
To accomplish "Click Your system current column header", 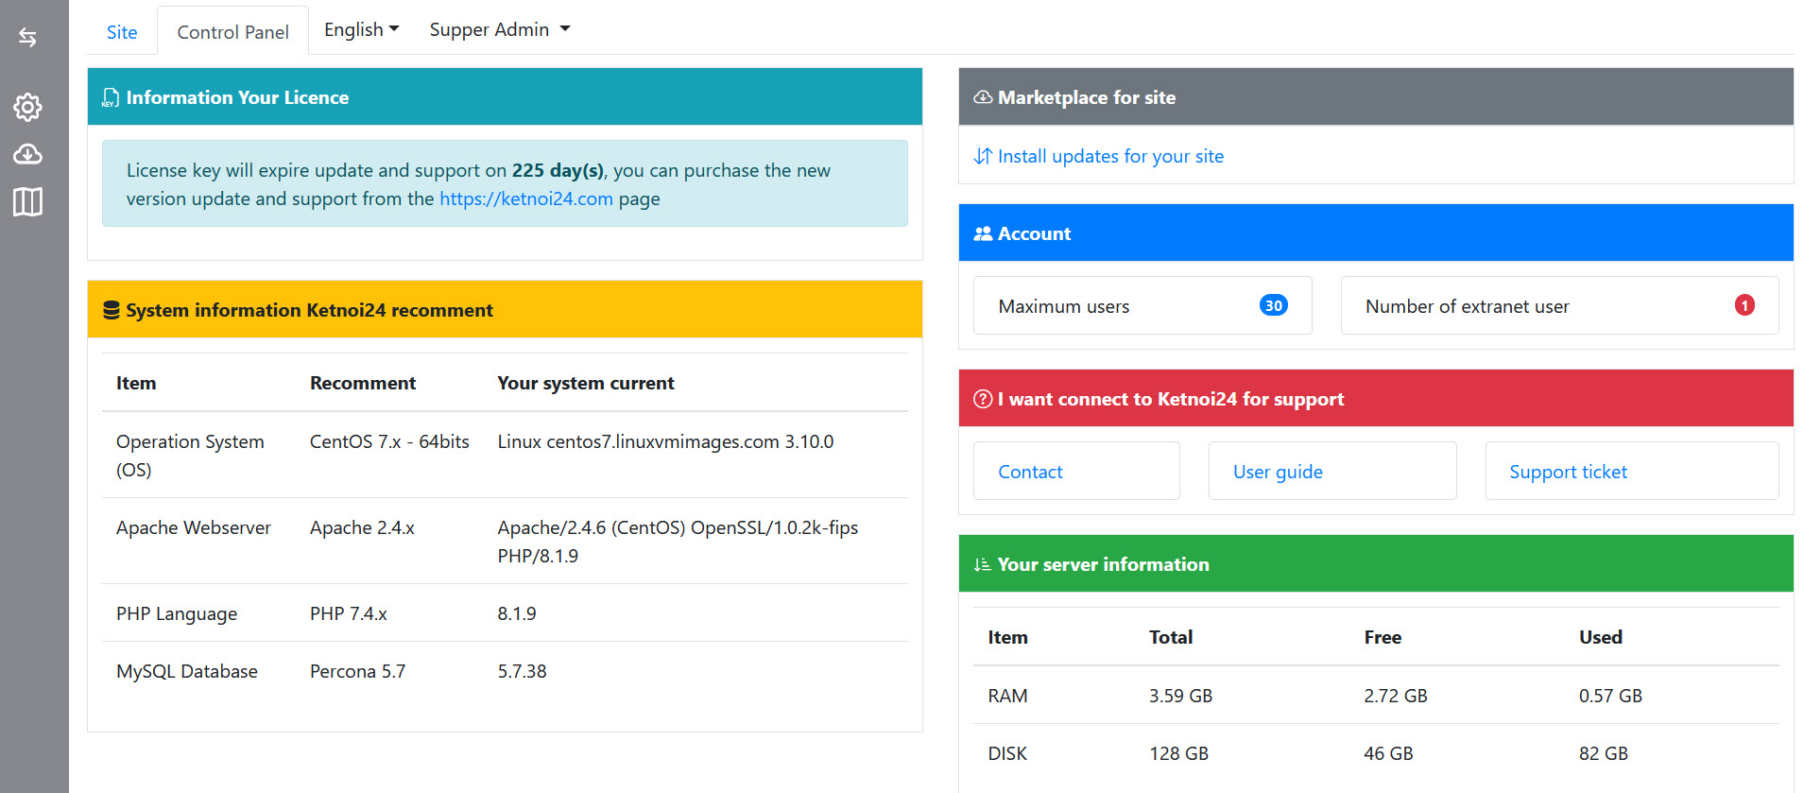I will click(x=586, y=383).
